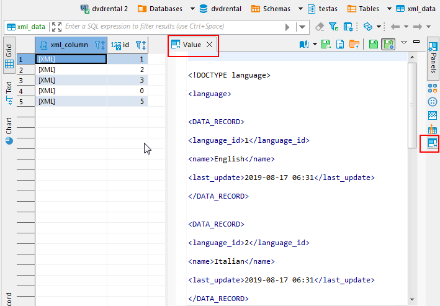Viewport: 440px width, 306px height.
Task: Click the value panel scroll up arrow
Action: (412, 57)
